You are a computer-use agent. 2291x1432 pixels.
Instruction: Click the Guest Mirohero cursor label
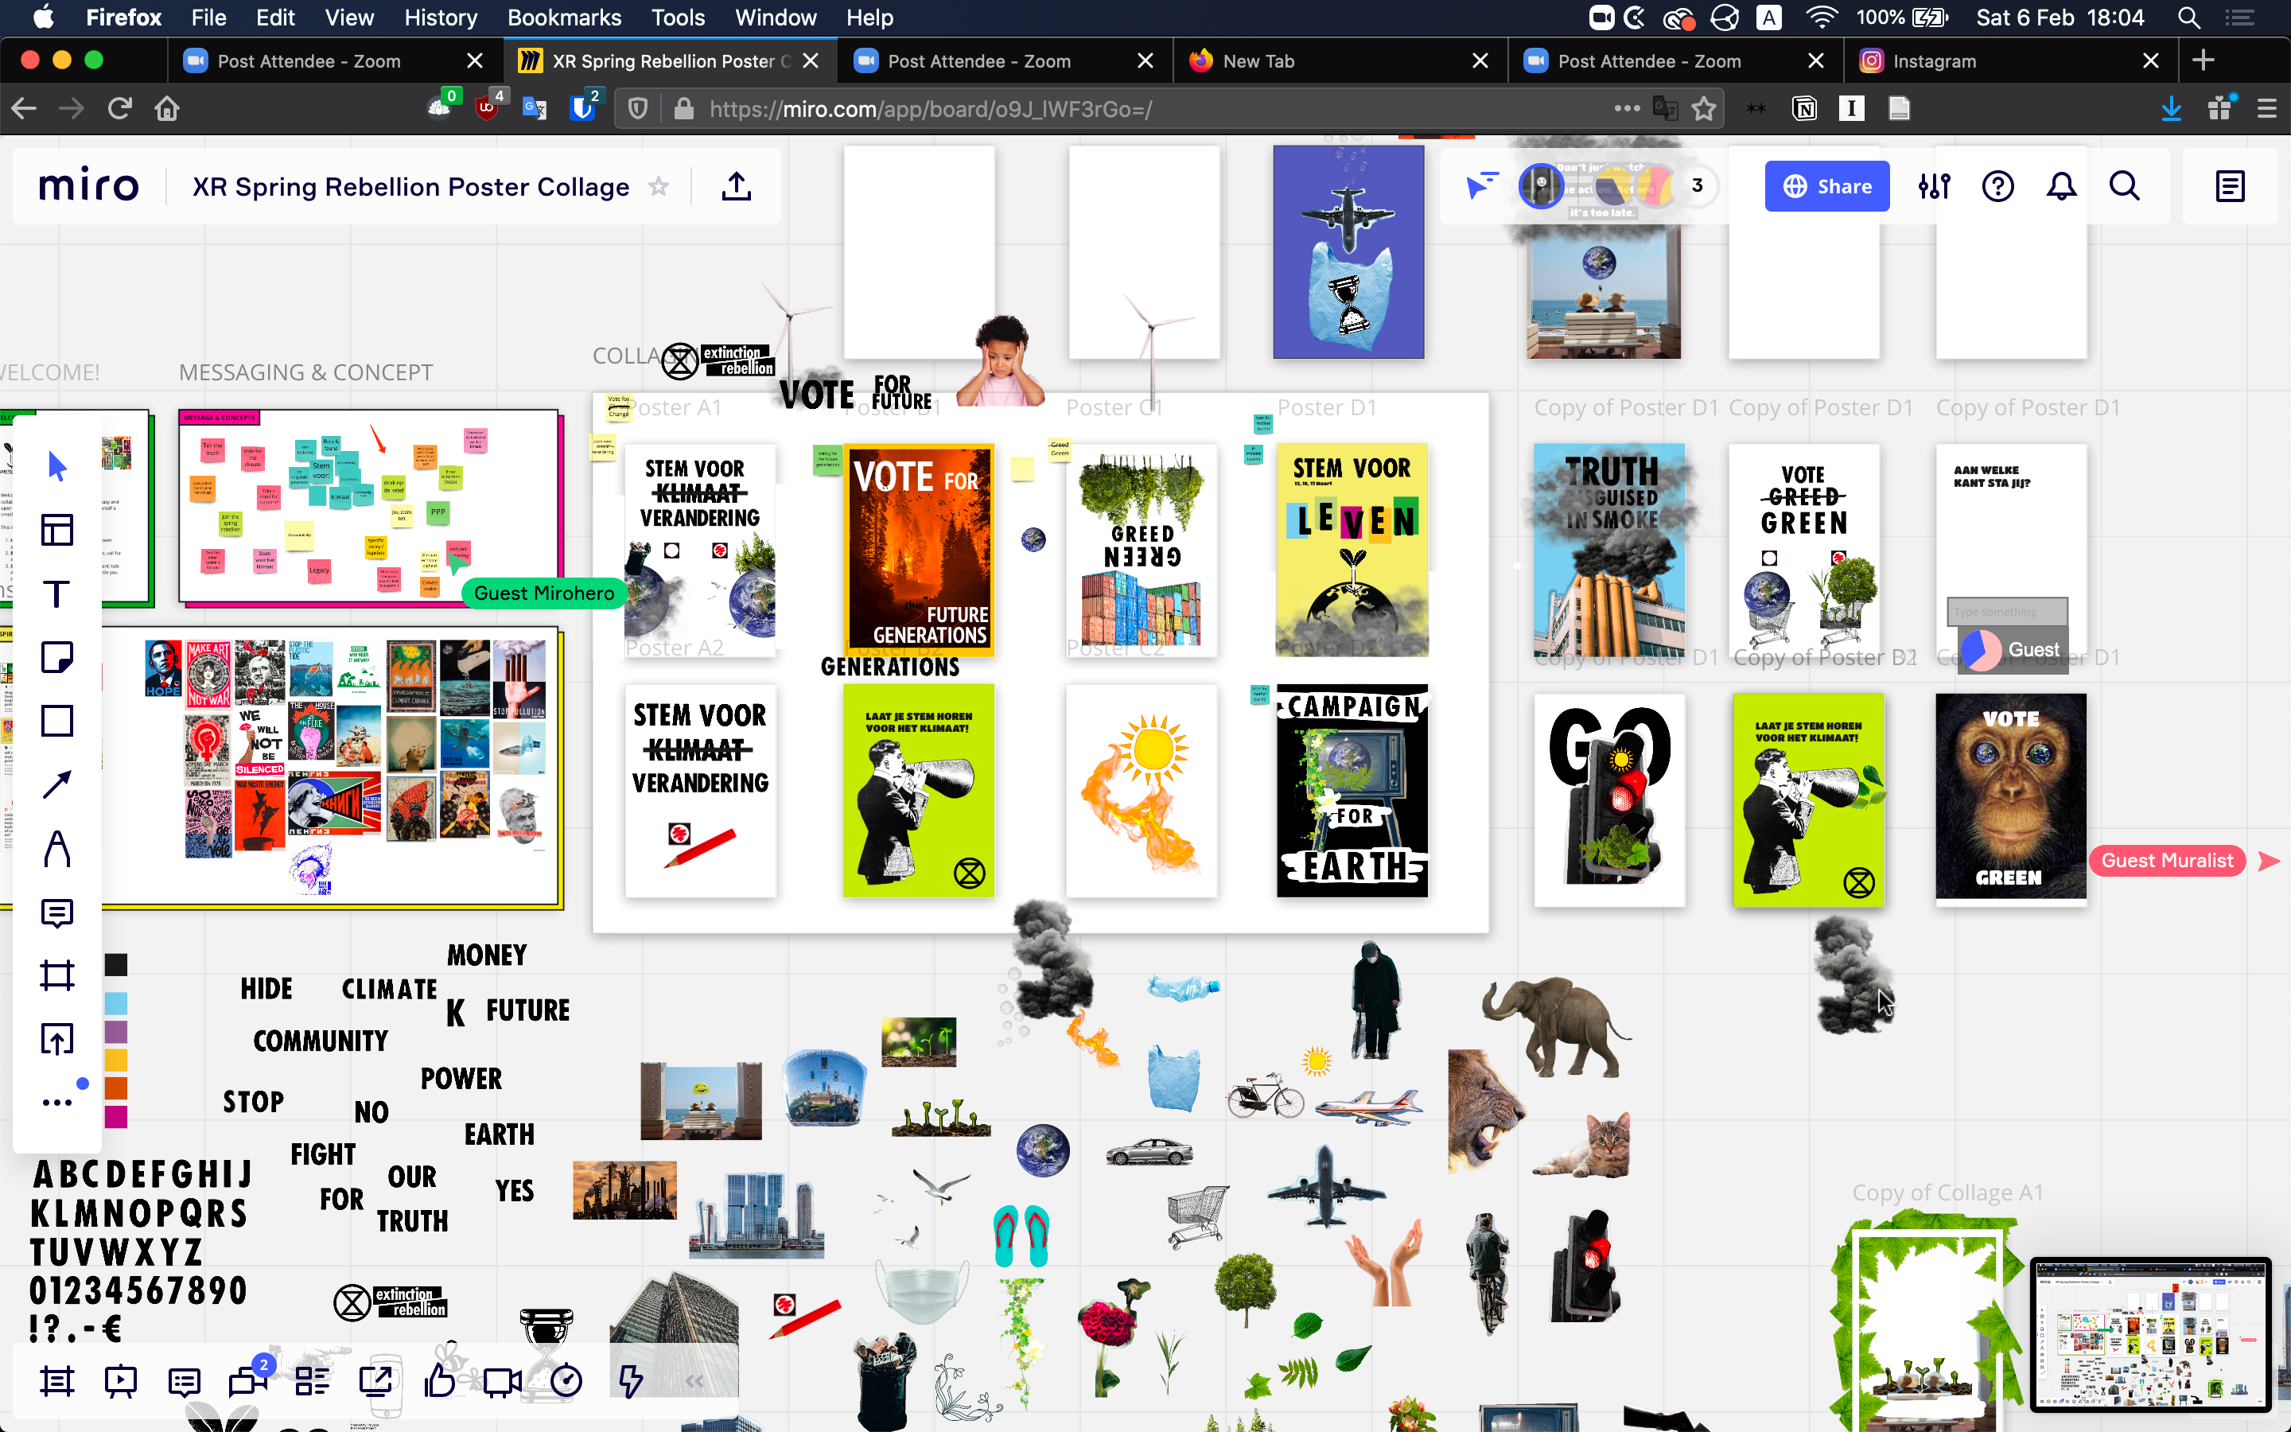pos(543,593)
